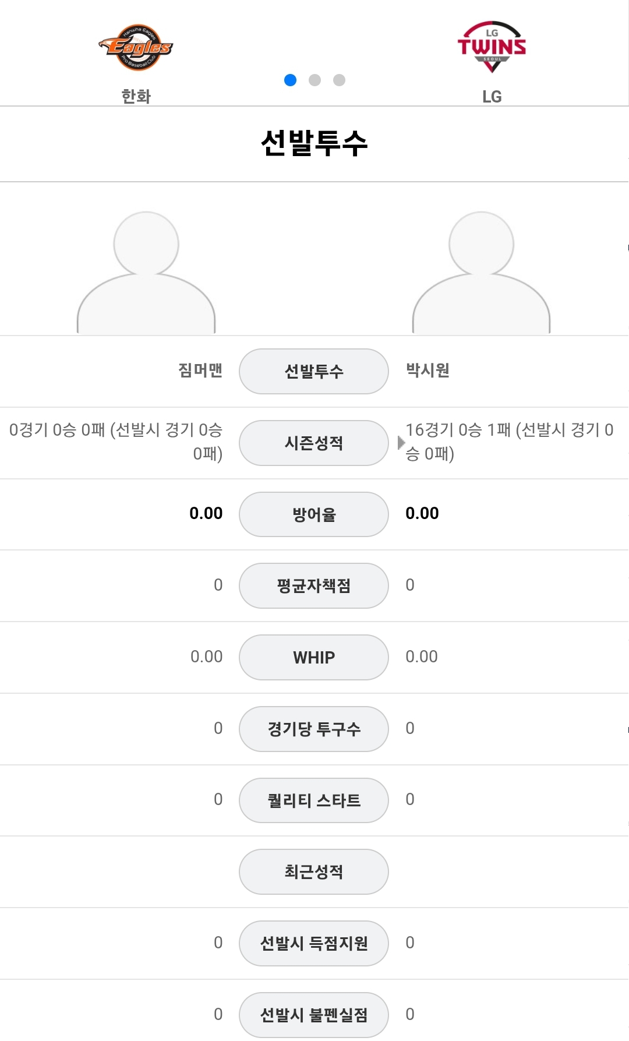The width and height of the screenshot is (629, 1041).
Task: Tap the 평균자책점 stat button
Action: point(314,585)
